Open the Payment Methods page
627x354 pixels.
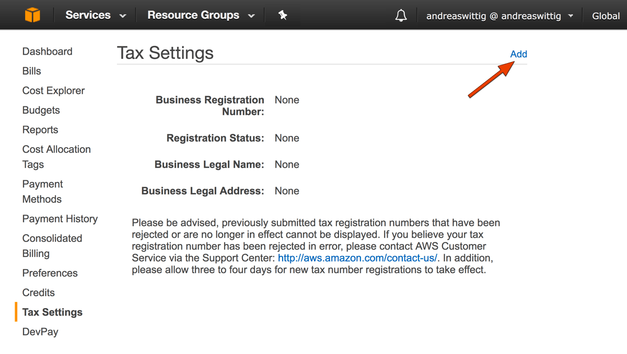43,191
